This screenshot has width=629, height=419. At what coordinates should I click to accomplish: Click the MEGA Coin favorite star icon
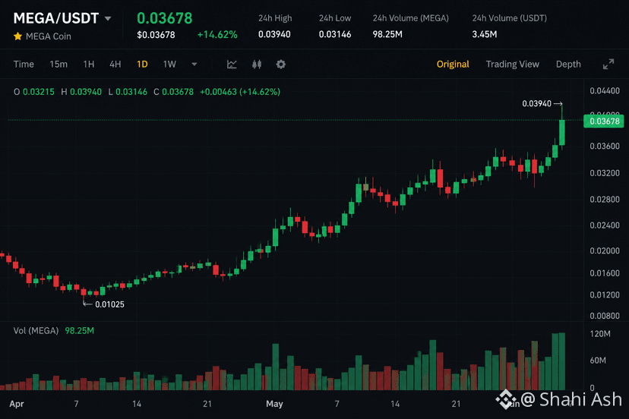click(x=17, y=36)
